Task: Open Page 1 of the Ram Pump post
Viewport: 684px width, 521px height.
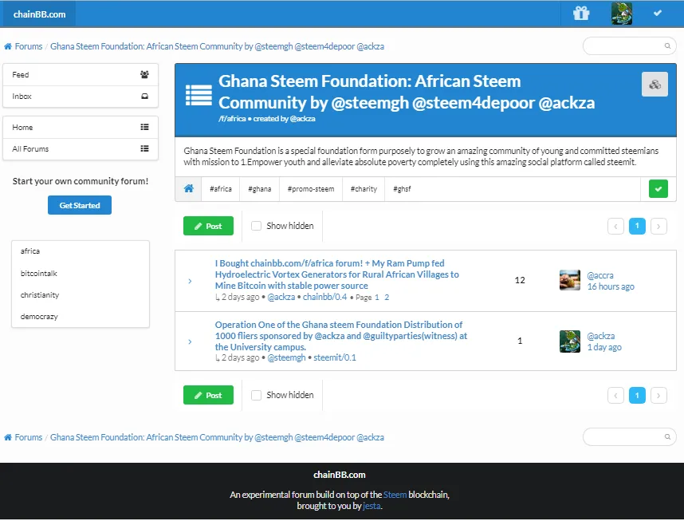Action: [377, 298]
